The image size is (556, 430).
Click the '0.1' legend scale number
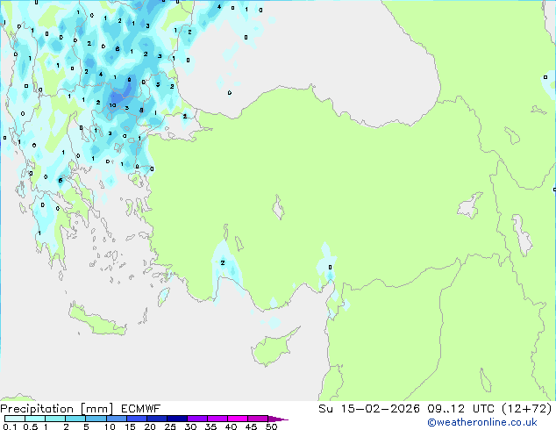(10, 426)
